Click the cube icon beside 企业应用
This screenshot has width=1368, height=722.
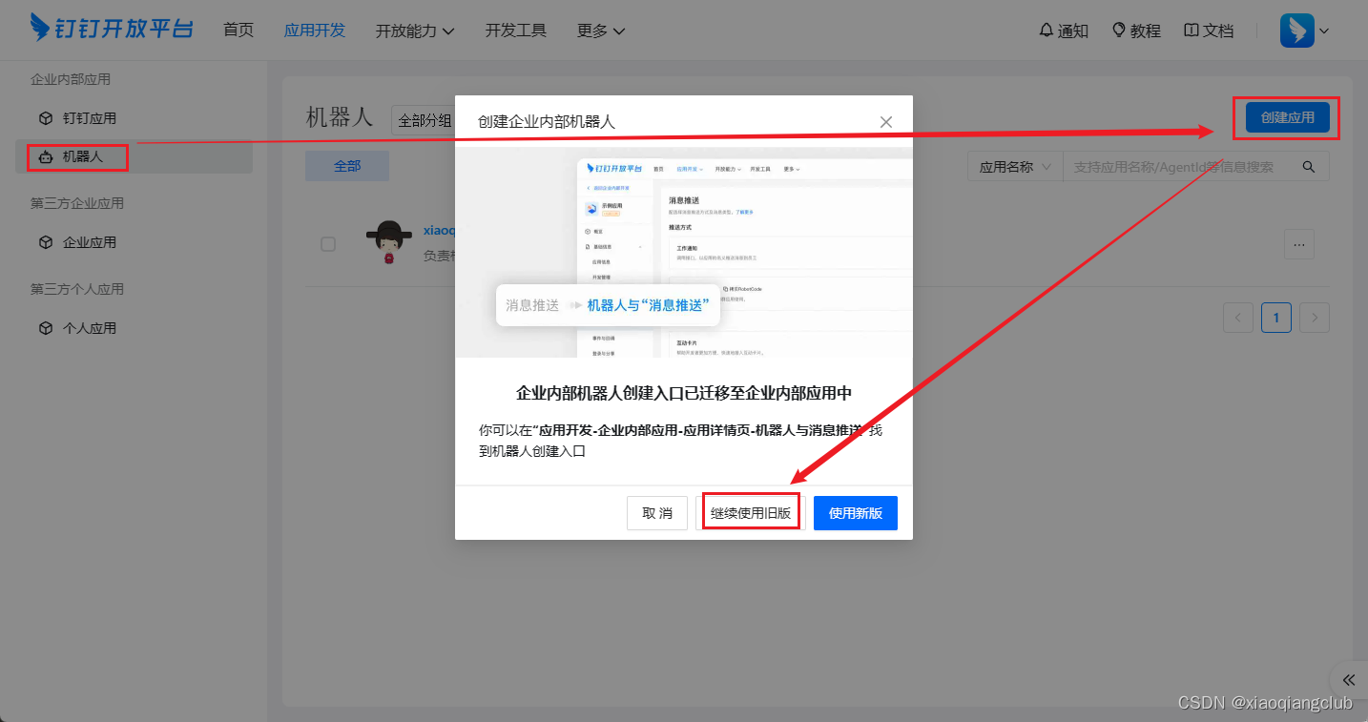[x=46, y=242]
